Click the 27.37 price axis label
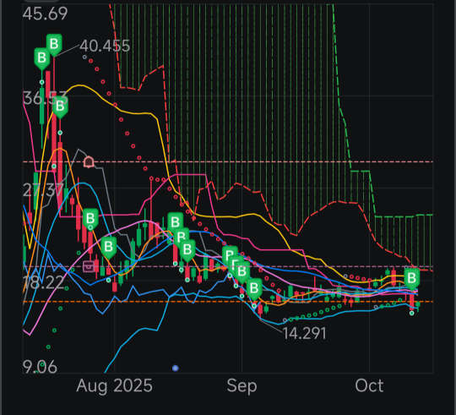 [43, 191]
